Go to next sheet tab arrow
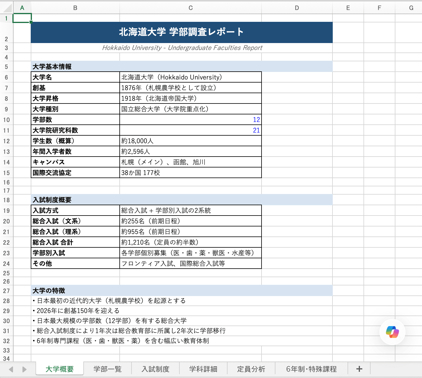The width and height of the screenshot is (422, 378). (x=25, y=369)
